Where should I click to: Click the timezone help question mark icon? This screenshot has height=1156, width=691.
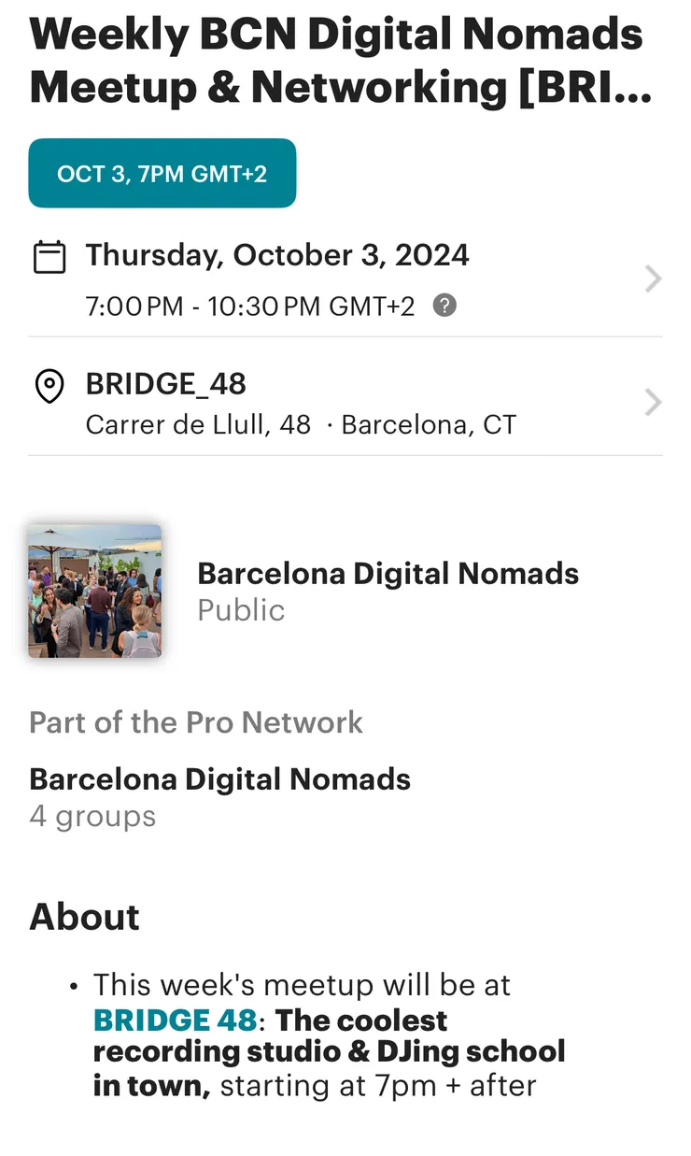[x=445, y=306]
